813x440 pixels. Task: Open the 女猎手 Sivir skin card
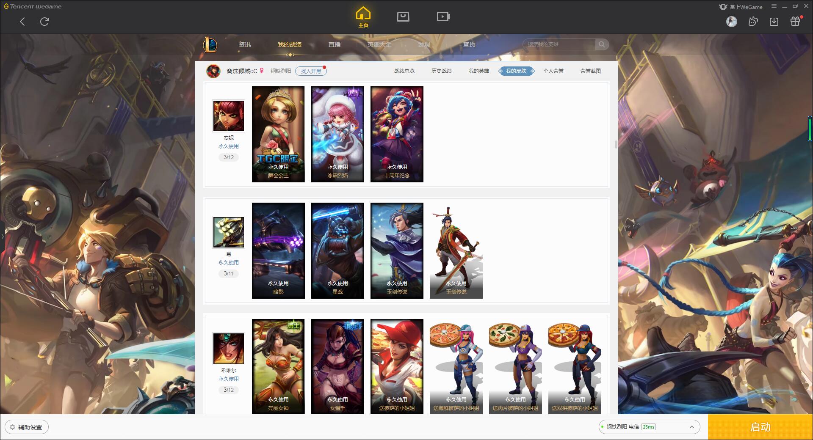pos(337,367)
